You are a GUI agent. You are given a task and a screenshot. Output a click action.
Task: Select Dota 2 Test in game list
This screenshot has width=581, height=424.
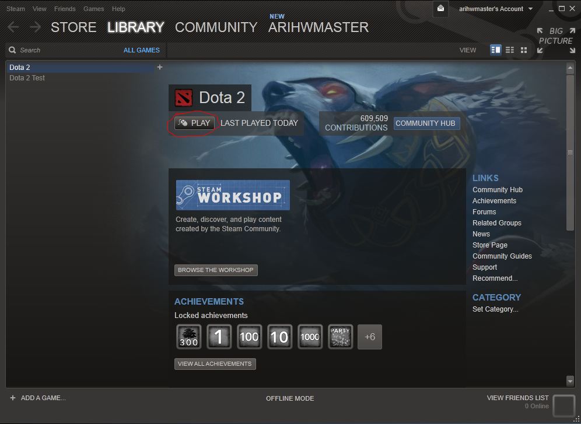click(x=27, y=77)
